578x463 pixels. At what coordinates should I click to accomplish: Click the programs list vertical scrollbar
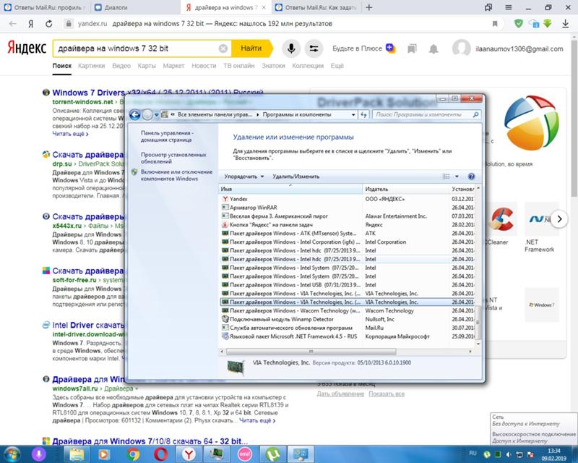(x=478, y=323)
